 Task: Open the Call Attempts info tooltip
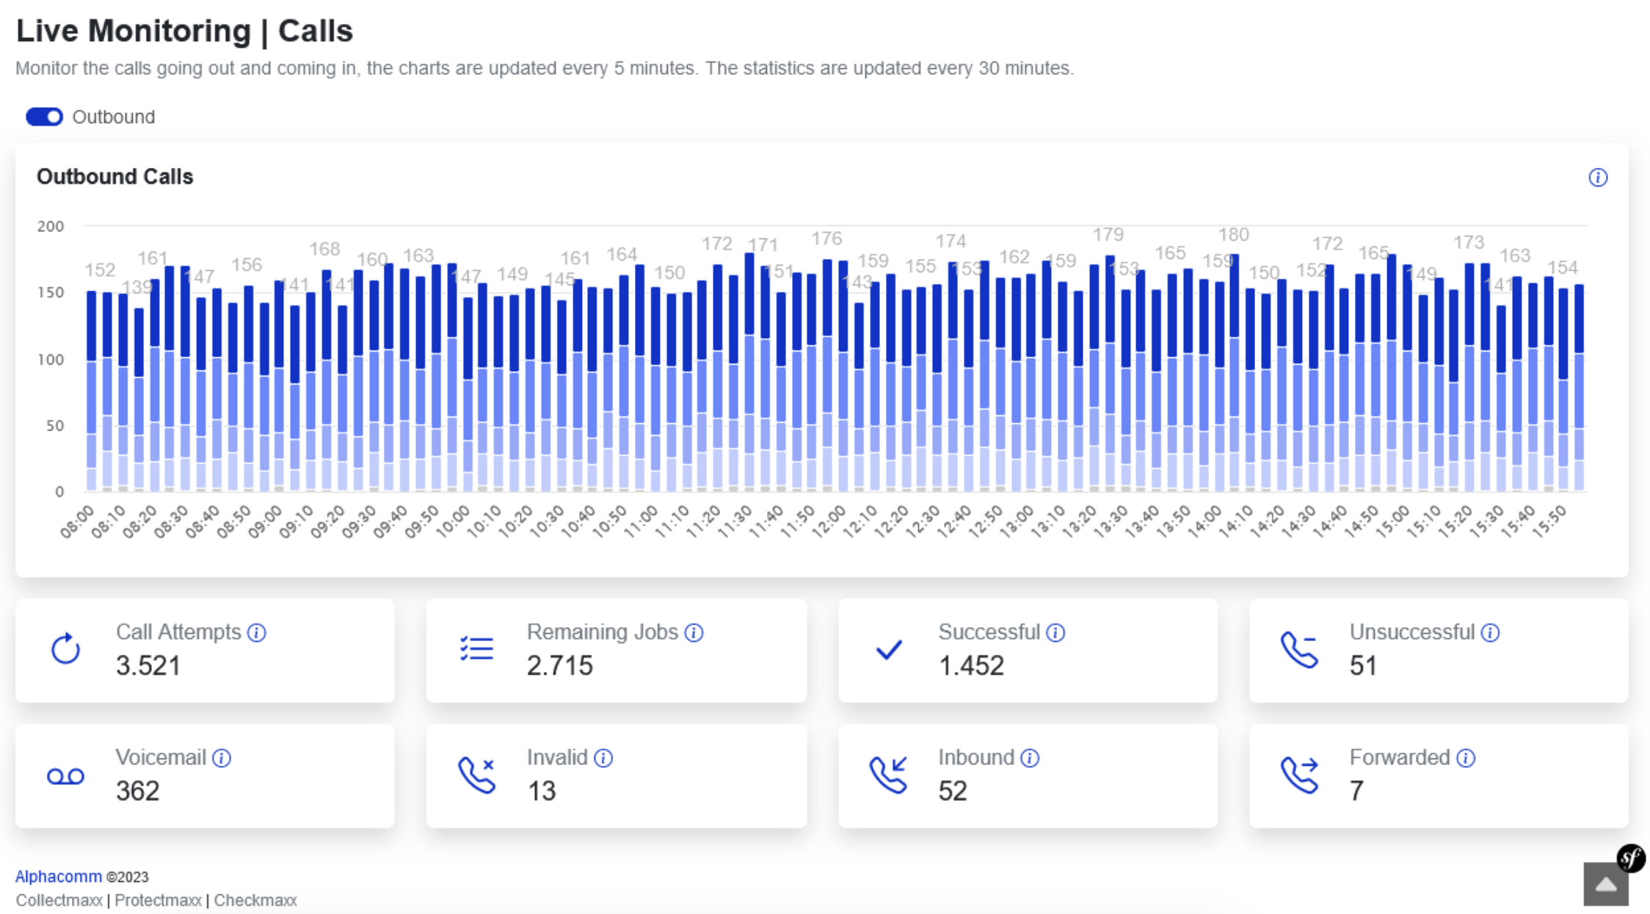pos(256,632)
